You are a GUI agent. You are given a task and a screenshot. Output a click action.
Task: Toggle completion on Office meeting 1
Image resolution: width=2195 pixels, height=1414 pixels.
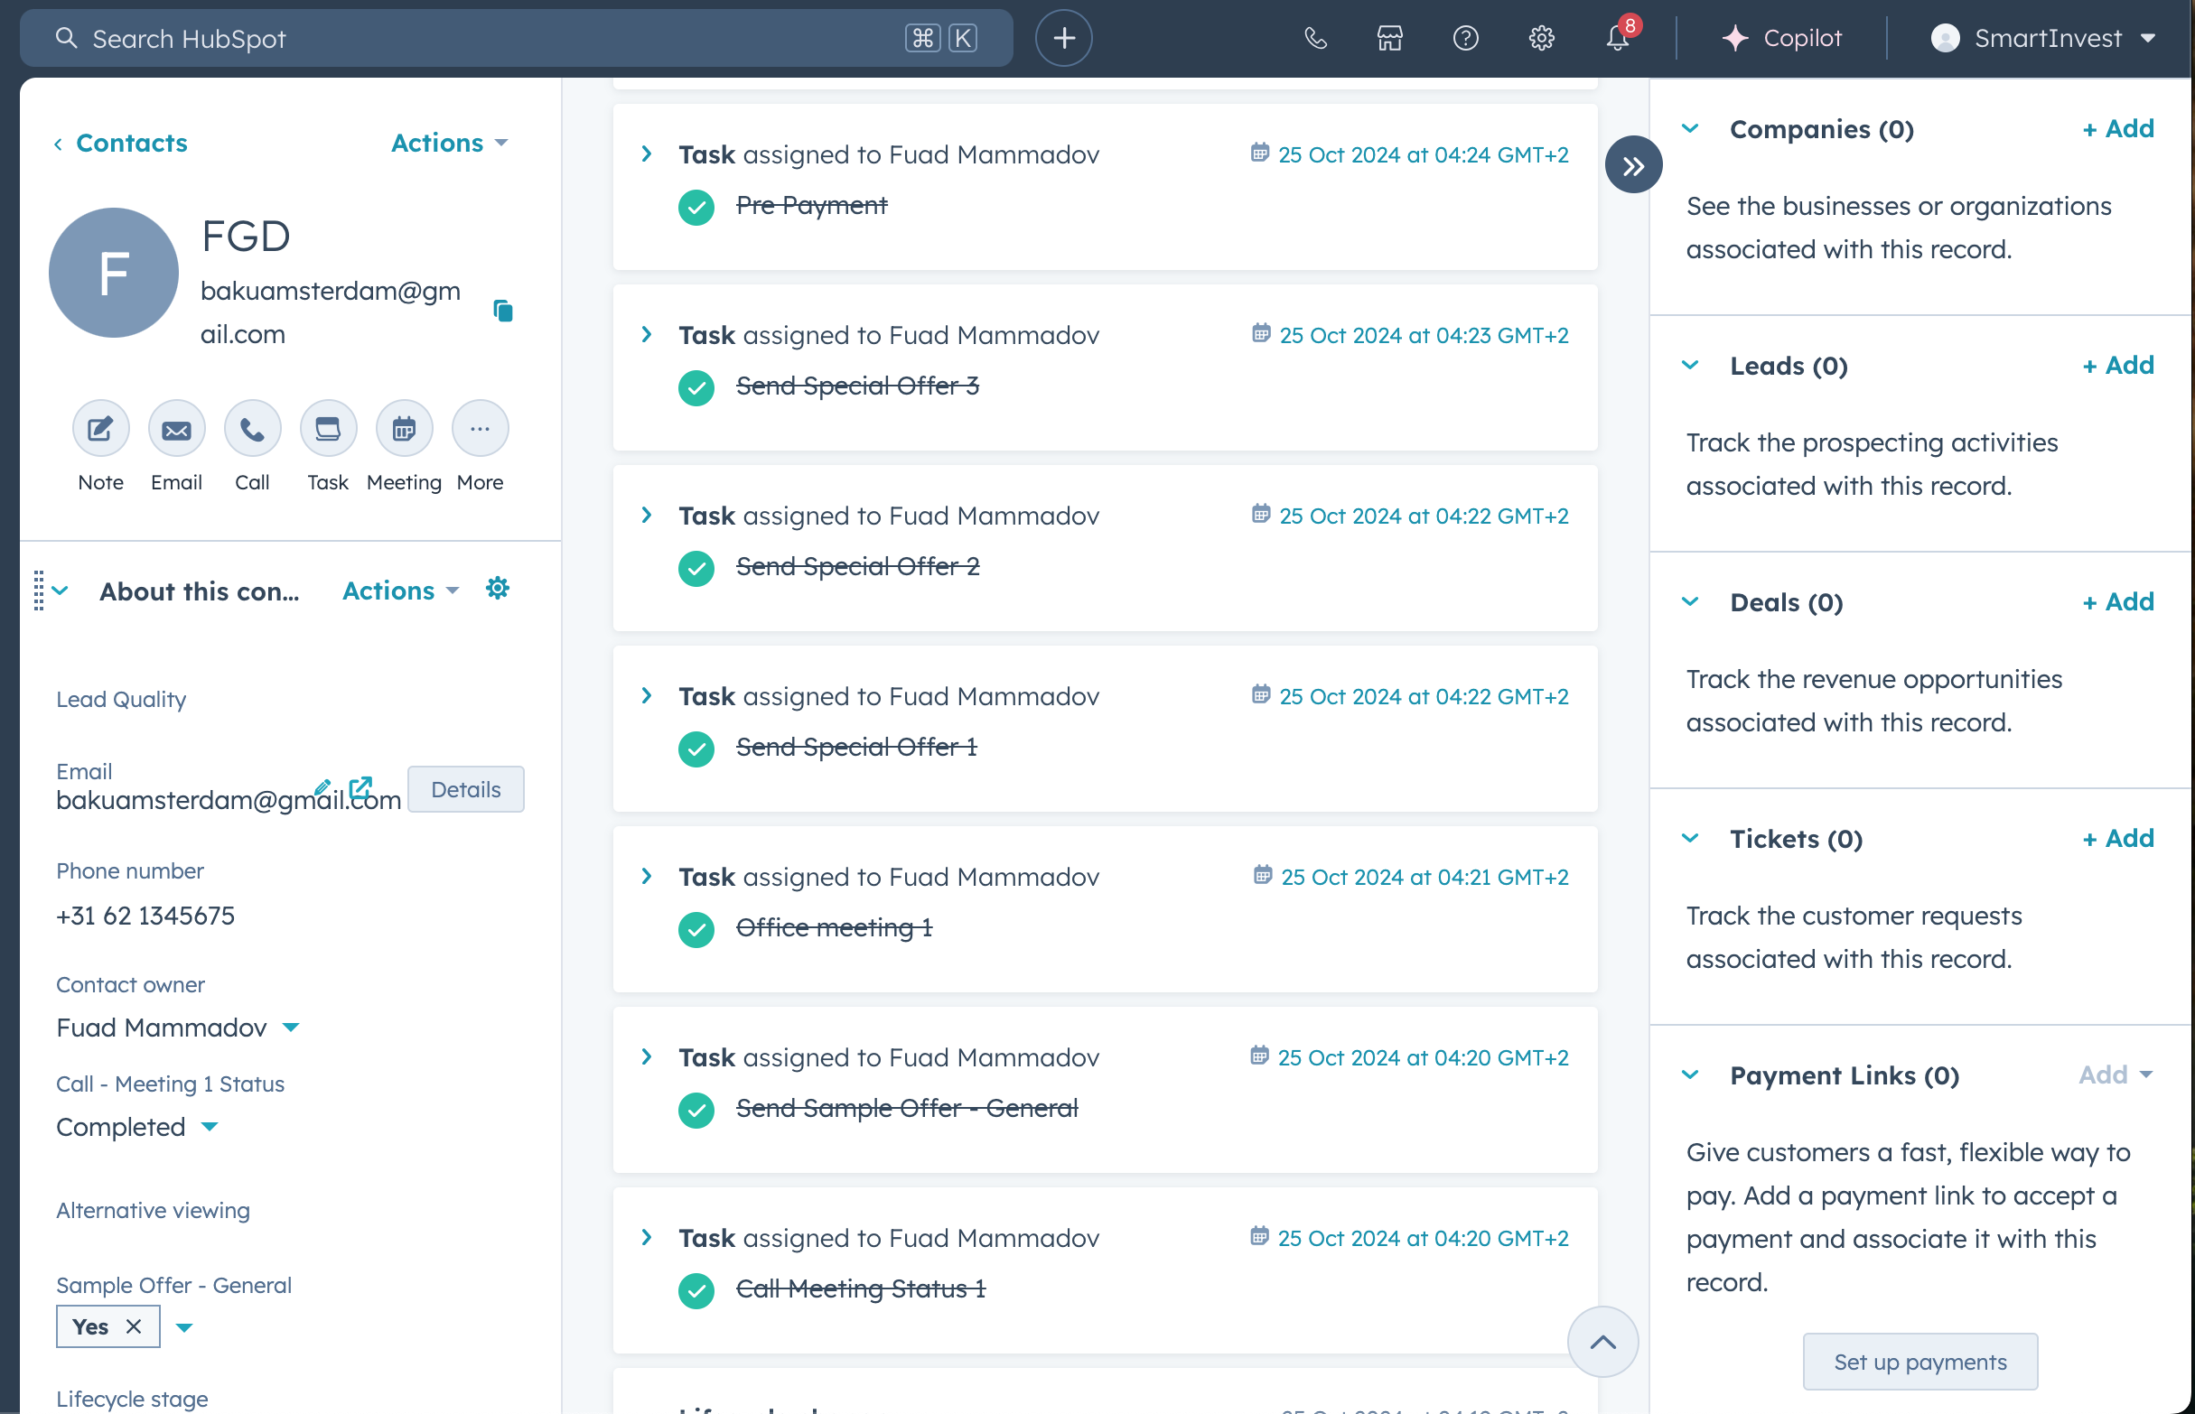click(696, 929)
